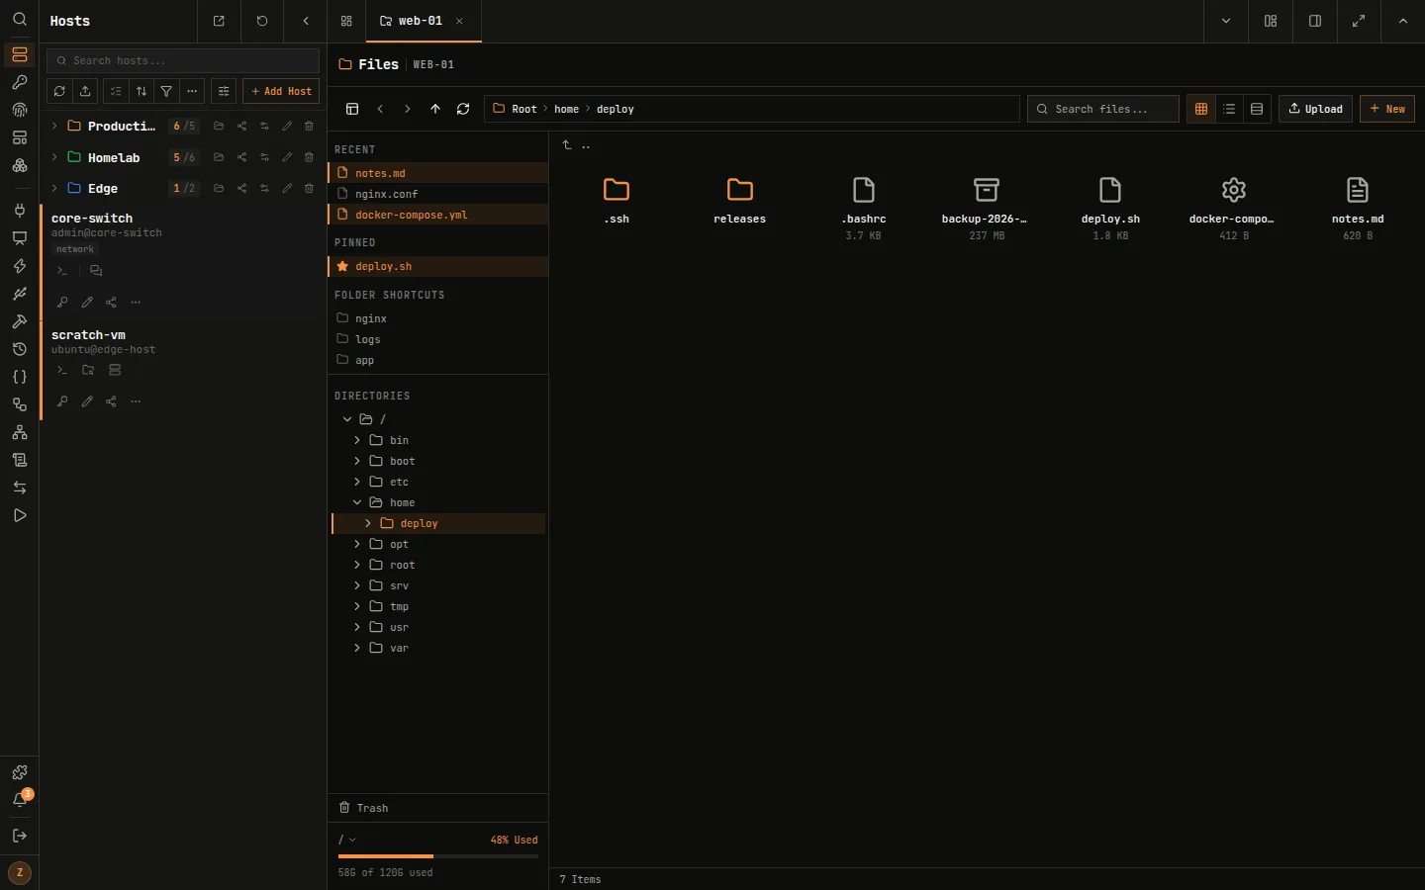Open the global search icon in the sidebar
Viewport: 1425px width, 890px height.
[x=19, y=20]
